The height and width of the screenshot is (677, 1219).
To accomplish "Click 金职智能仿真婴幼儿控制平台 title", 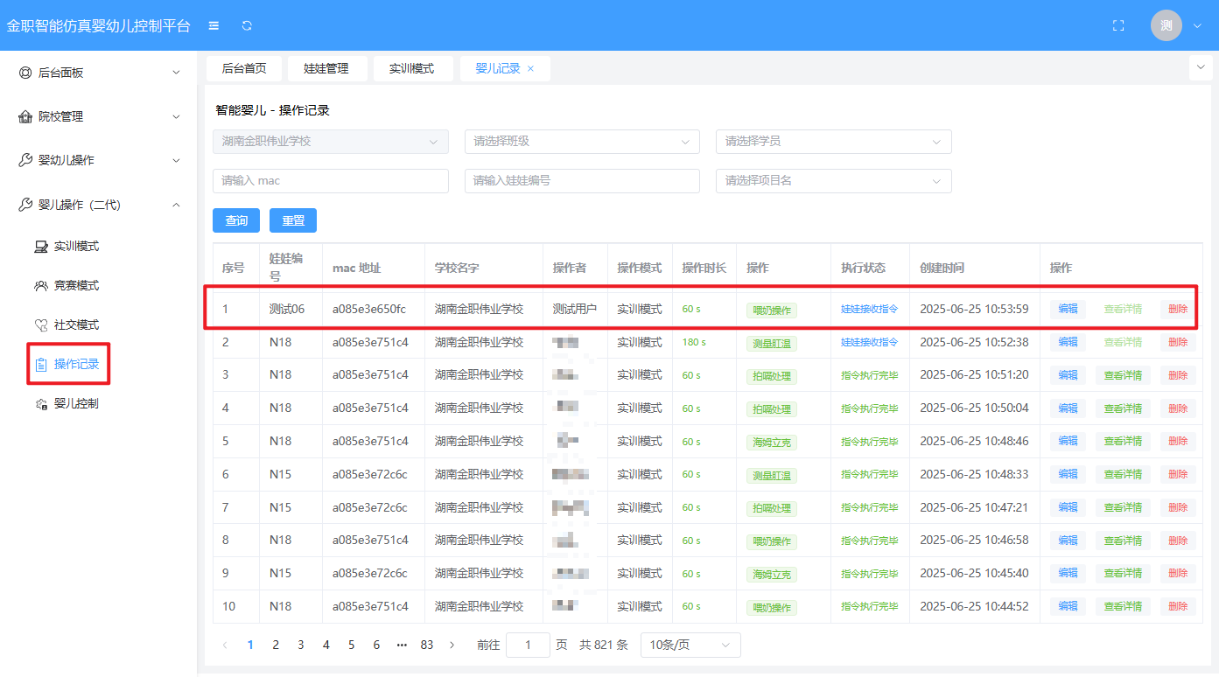I will [x=99, y=26].
